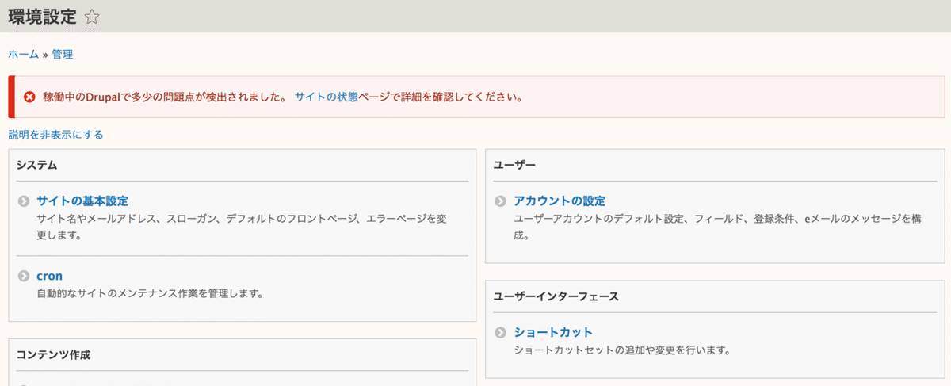
Task: Open the cron settings
Action: 49,277
